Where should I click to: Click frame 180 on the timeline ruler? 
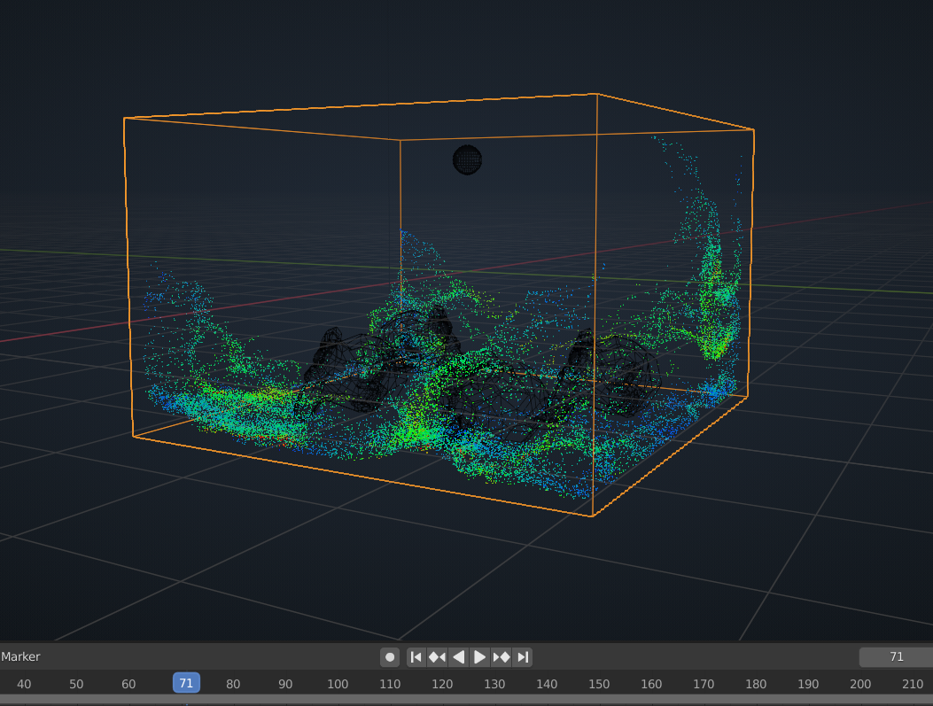click(x=756, y=684)
